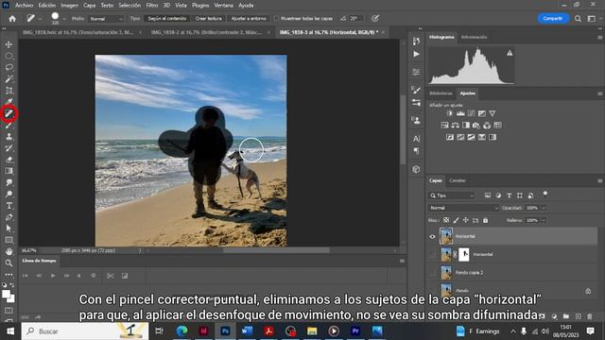Toggle lock transparent pixels
The width and height of the screenshot is (605, 340).
[446, 220]
